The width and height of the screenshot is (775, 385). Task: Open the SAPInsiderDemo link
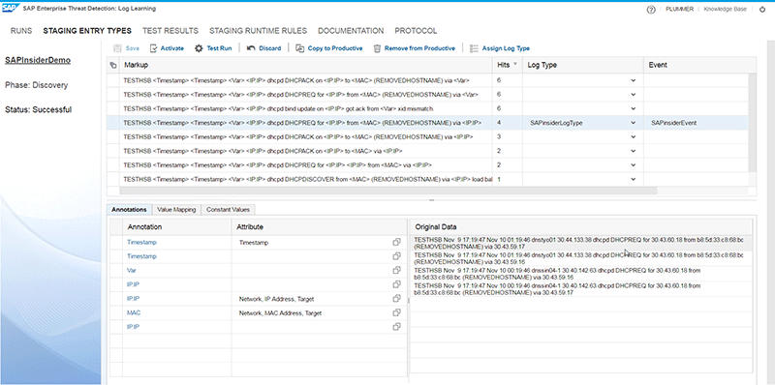point(38,60)
